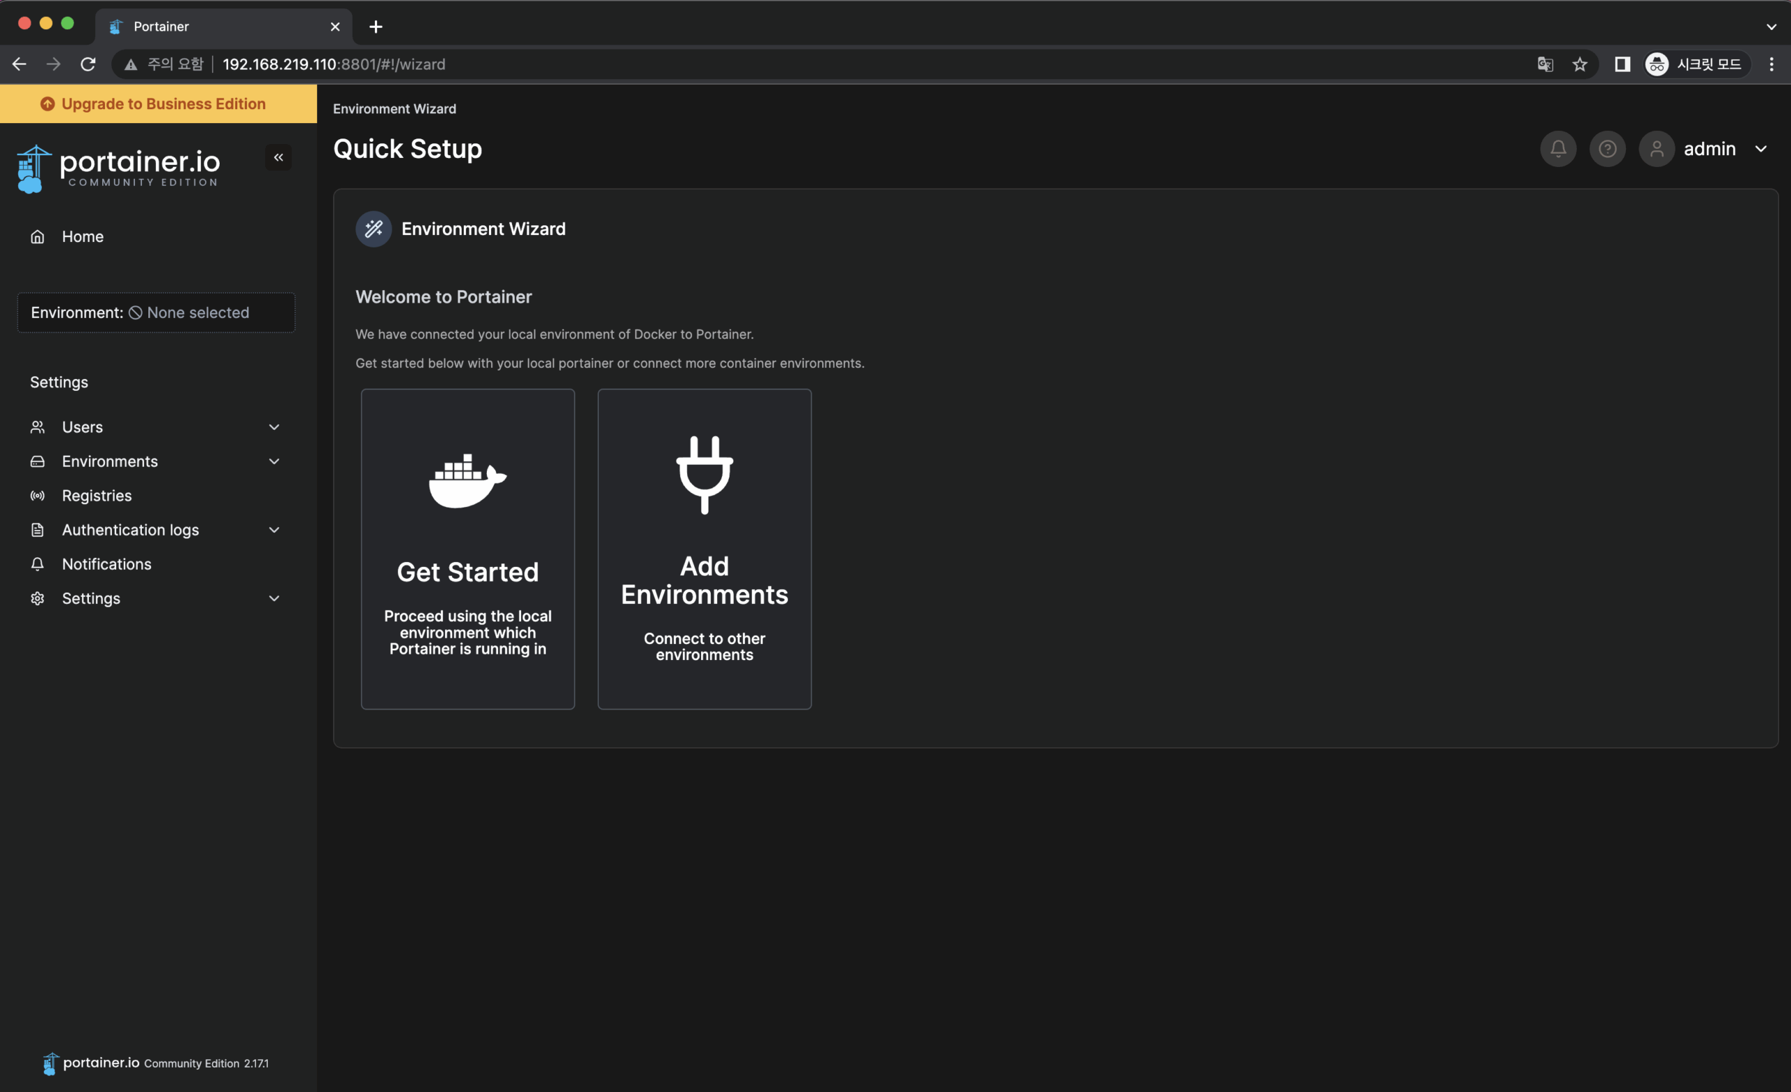Open Authentication logs menu item
This screenshot has height=1092, width=1791.
[155, 530]
